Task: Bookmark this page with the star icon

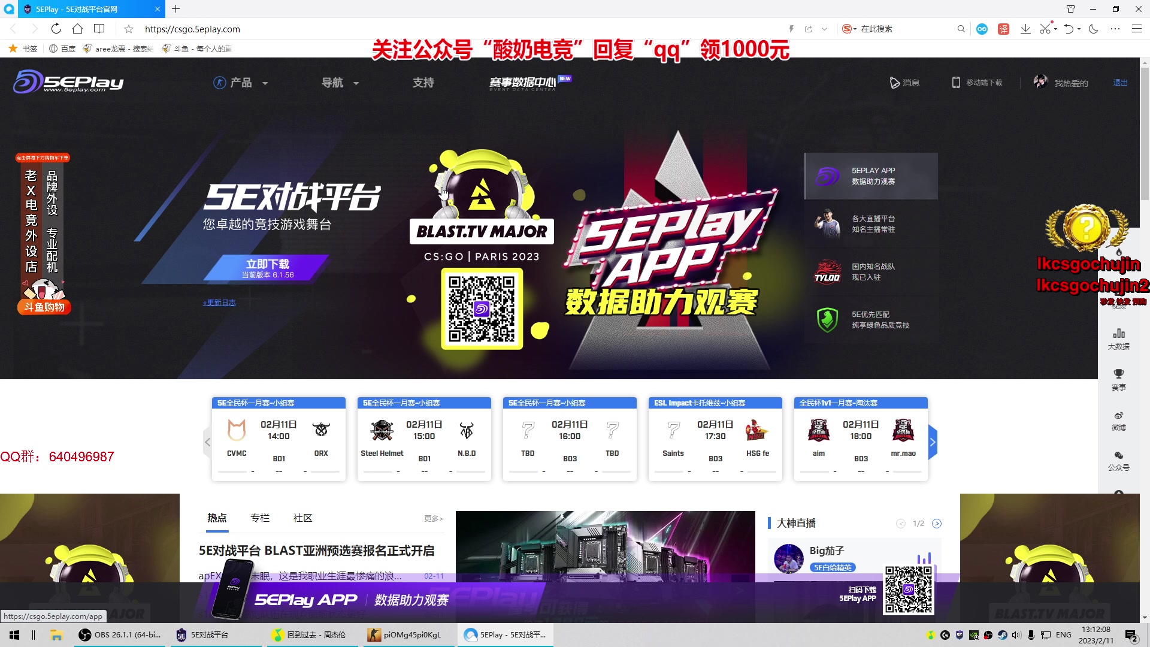Action: coord(129,29)
